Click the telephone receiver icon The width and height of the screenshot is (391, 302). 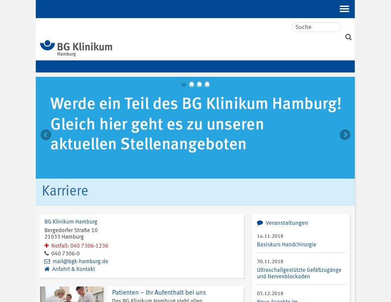(x=47, y=253)
